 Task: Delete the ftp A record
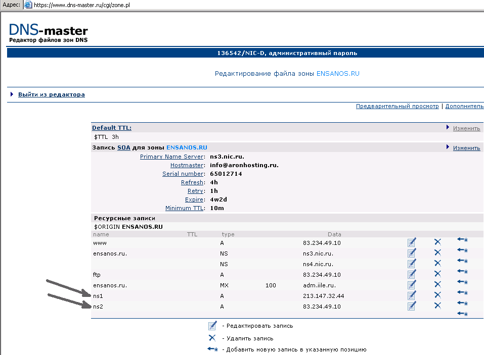coord(437,274)
